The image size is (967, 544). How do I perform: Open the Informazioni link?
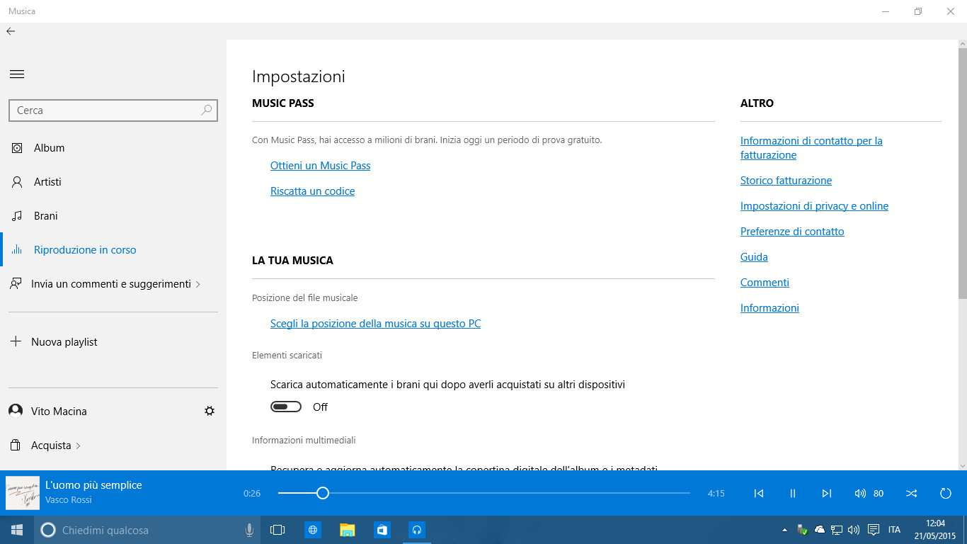[769, 308]
